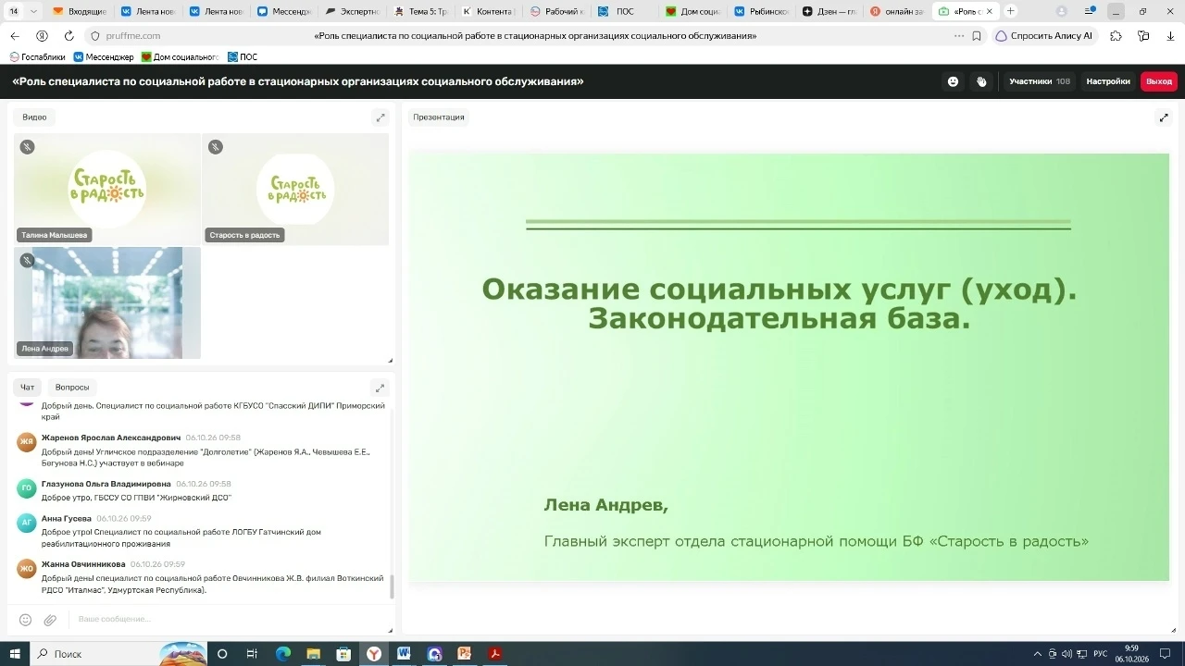Click Спросить Алису AI button
Screen dimensions: 1185x666
1044,35
